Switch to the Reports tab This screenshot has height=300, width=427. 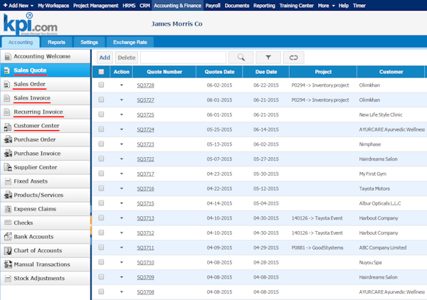(56, 42)
